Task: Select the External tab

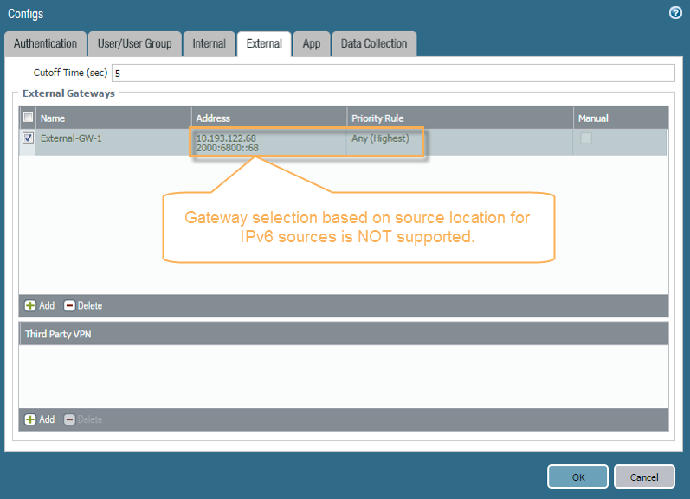Action: tap(264, 43)
